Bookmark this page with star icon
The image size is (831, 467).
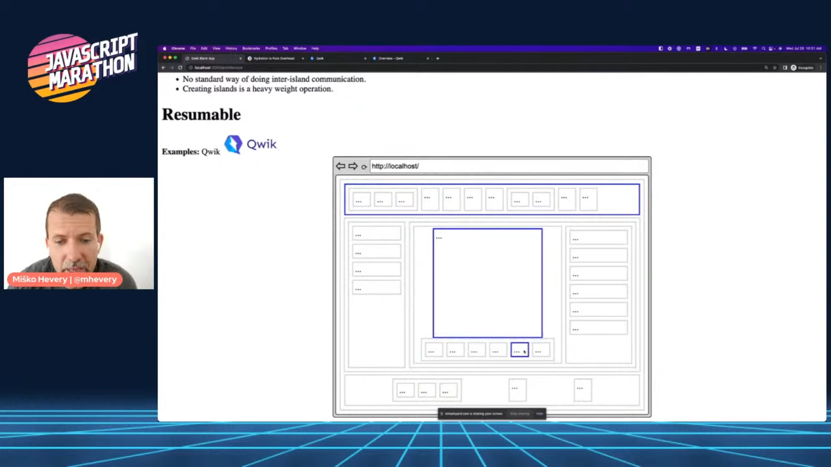coord(775,67)
